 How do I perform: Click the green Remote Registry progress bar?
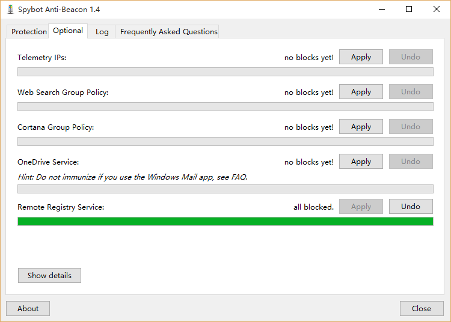pos(226,222)
